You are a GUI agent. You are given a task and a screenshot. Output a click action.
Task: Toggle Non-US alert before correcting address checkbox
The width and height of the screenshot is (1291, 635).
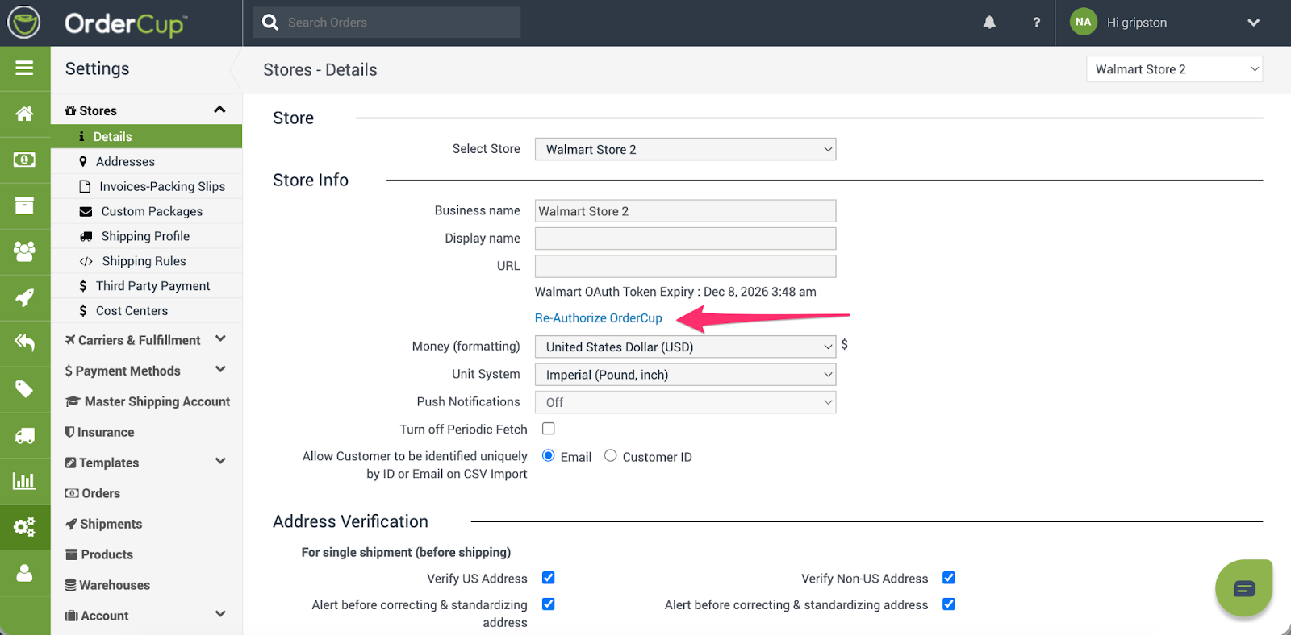[949, 604]
